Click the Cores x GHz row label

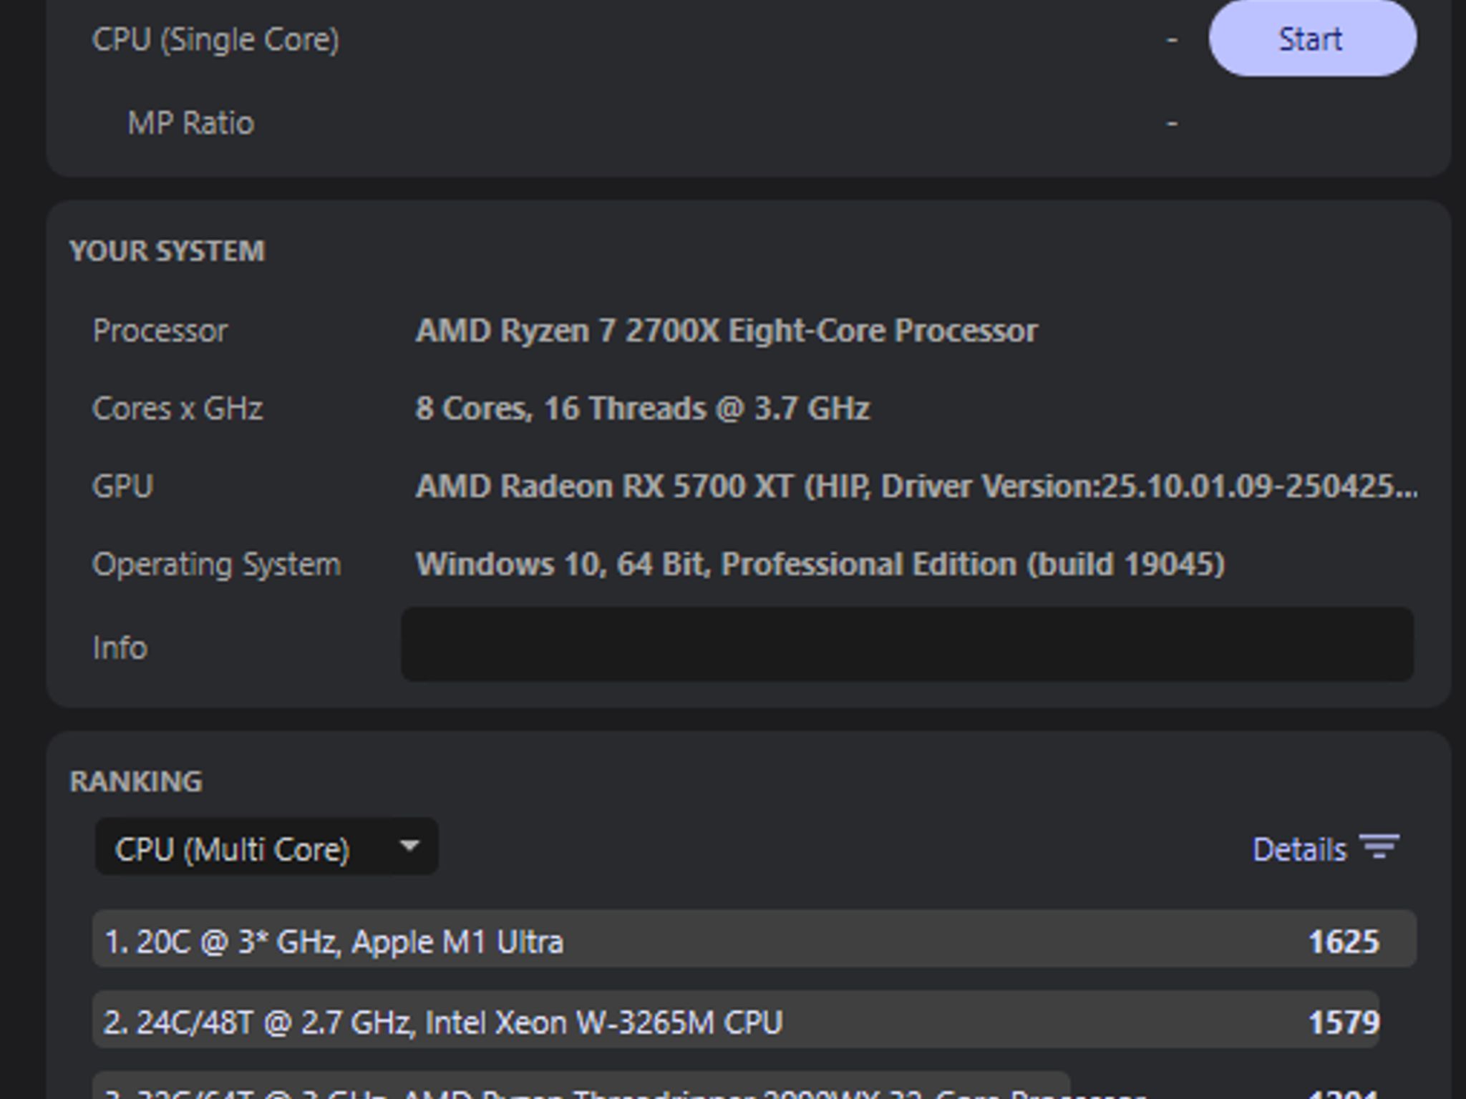(178, 409)
